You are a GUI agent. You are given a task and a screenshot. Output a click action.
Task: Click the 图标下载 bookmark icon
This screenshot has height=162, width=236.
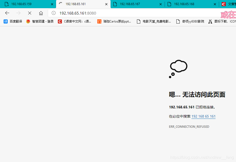pyautogui.click(x=210, y=21)
